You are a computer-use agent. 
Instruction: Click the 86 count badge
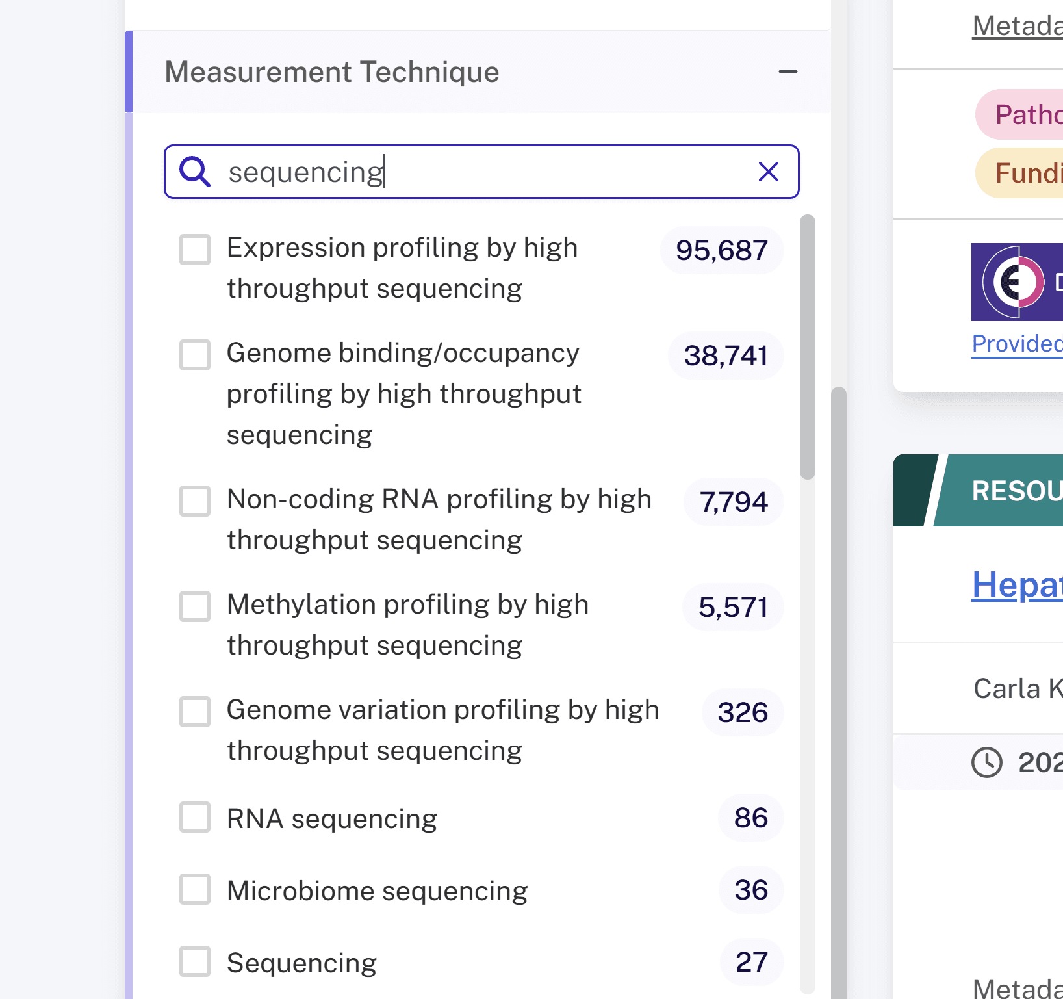point(751,818)
